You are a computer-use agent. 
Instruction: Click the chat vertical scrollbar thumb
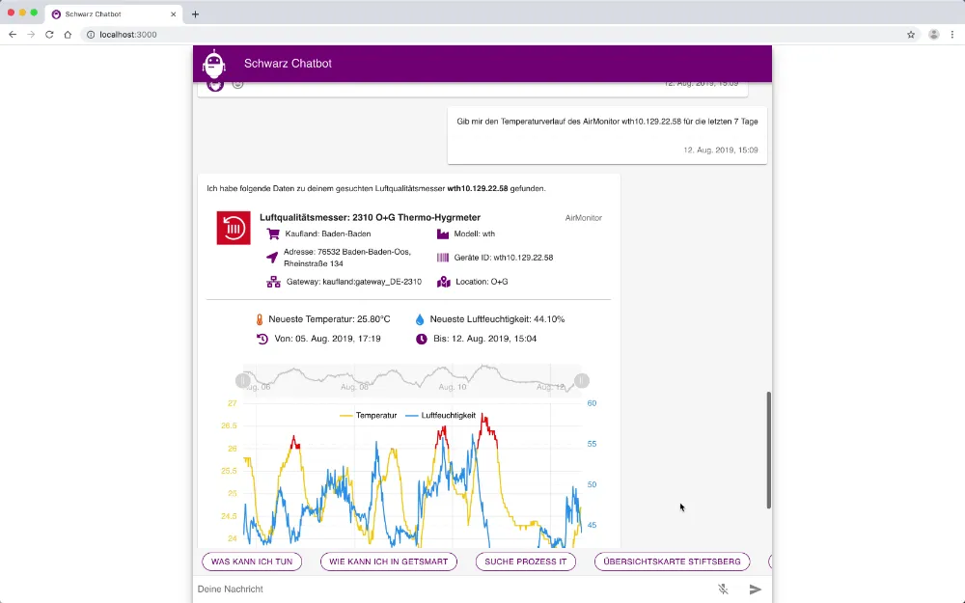click(x=769, y=450)
